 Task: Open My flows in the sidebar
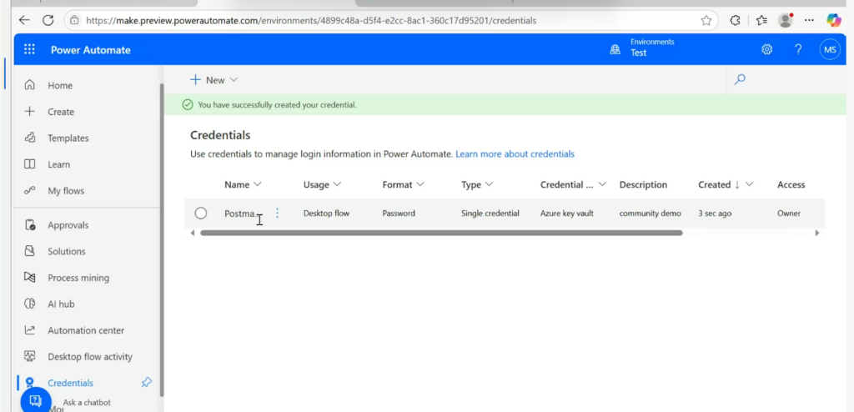point(66,191)
